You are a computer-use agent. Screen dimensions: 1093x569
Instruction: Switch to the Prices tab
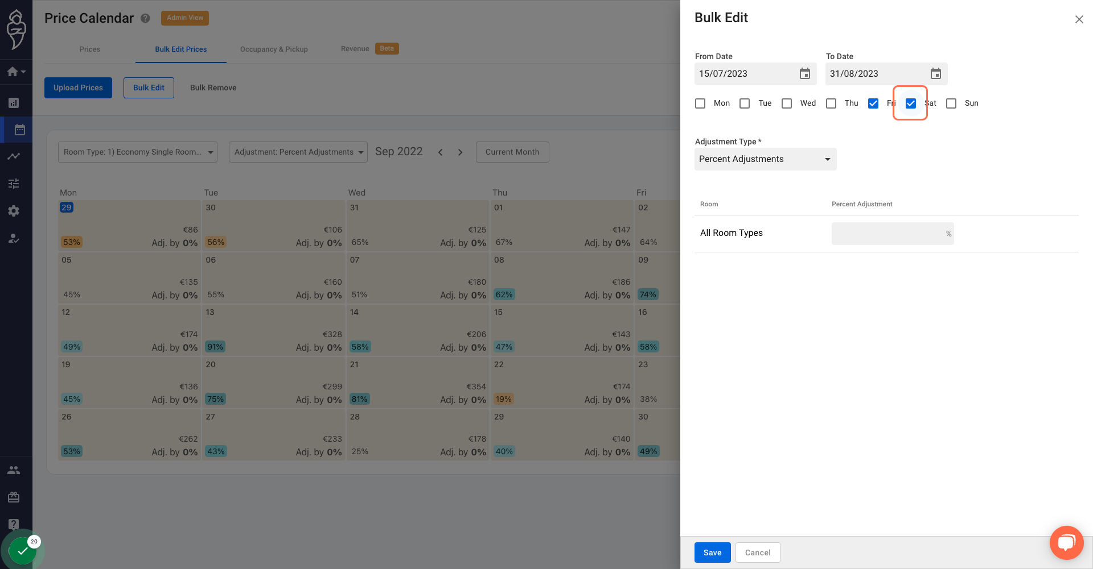[x=90, y=49]
